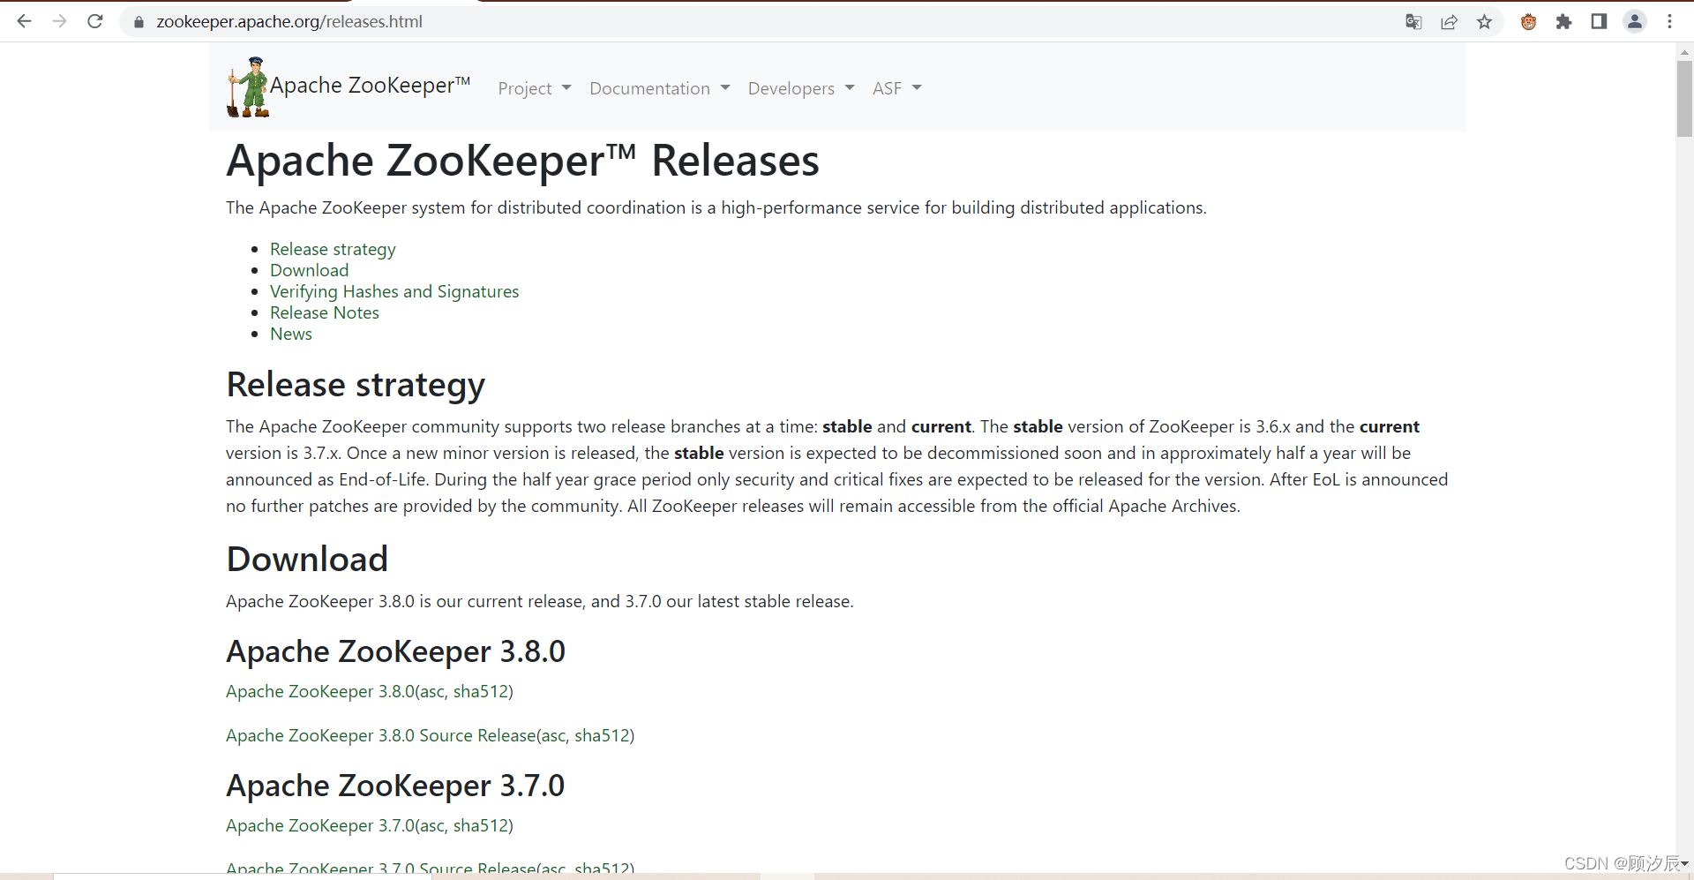Focus the address bar URL field
Screen dimensions: 1694x880
(x=759, y=22)
